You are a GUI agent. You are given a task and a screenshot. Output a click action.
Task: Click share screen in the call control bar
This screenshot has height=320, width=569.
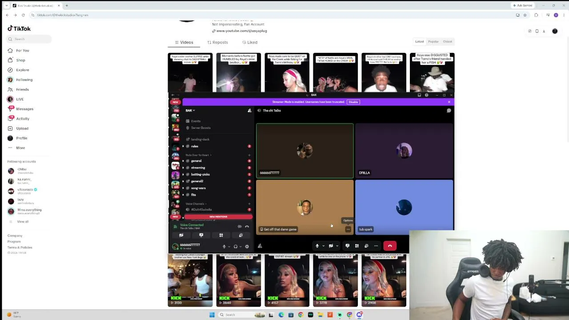[348, 246]
